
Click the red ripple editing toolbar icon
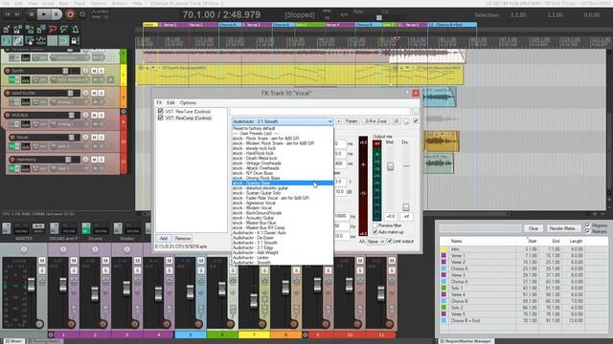(53, 30)
